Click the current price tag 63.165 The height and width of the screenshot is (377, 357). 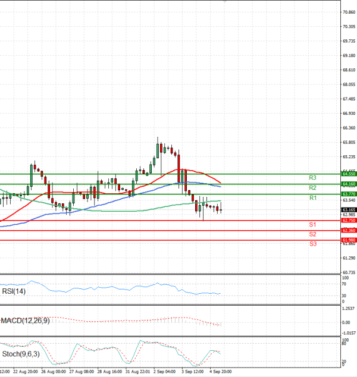[x=349, y=210]
